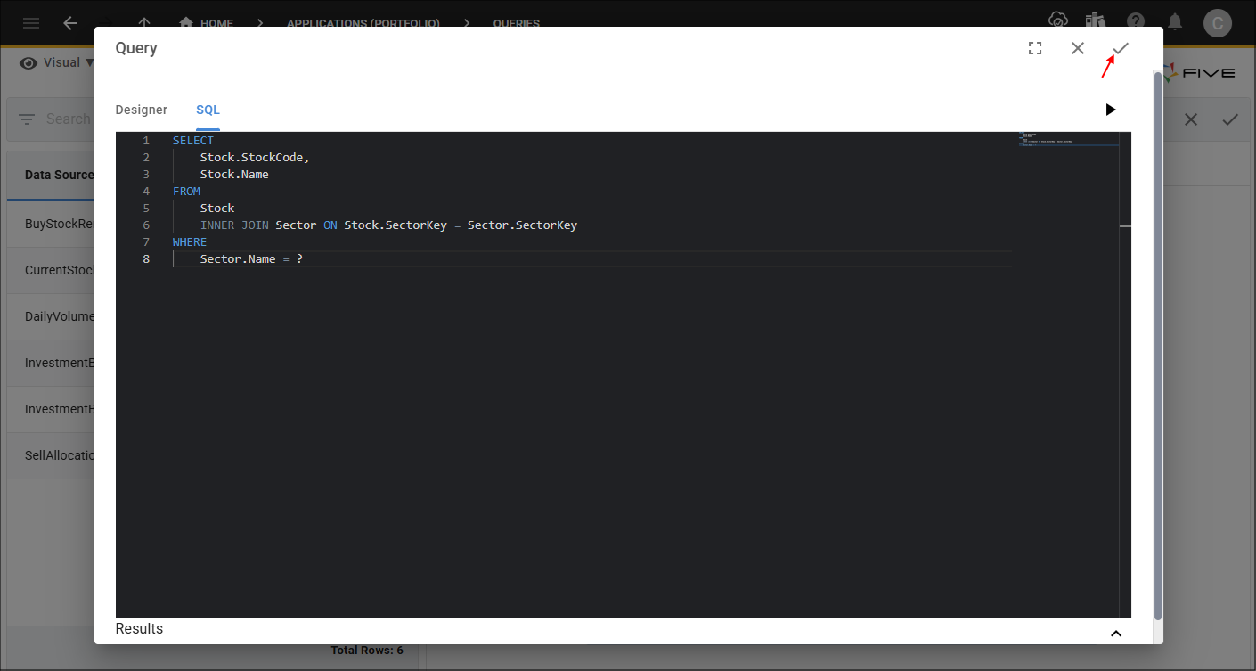Viewport: 1256px width, 671px height.
Task: Select the SQL tab
Action: [x=208, y=110]
